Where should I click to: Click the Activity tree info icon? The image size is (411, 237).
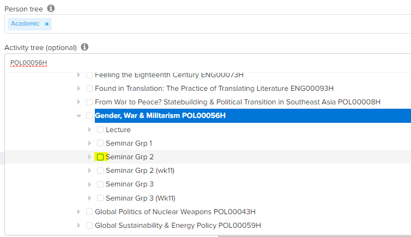(x=84, y=47)
